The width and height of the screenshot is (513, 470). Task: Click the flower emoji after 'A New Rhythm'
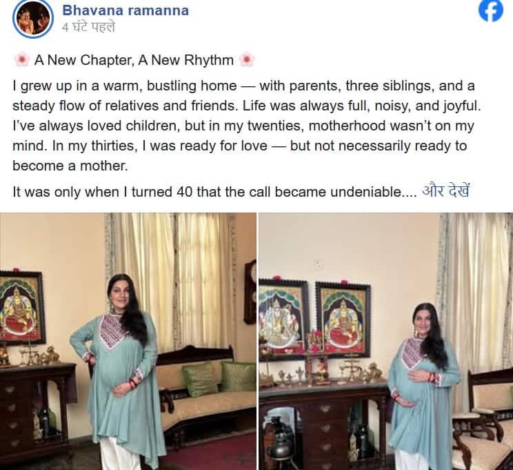point(247,60)
